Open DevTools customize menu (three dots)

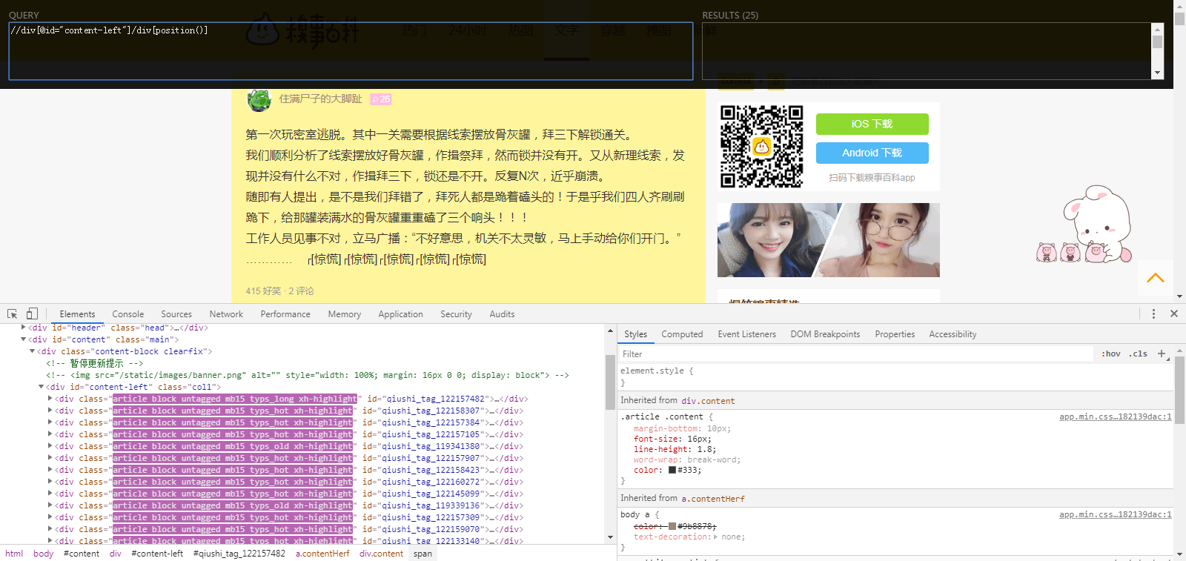[1153, 313]
